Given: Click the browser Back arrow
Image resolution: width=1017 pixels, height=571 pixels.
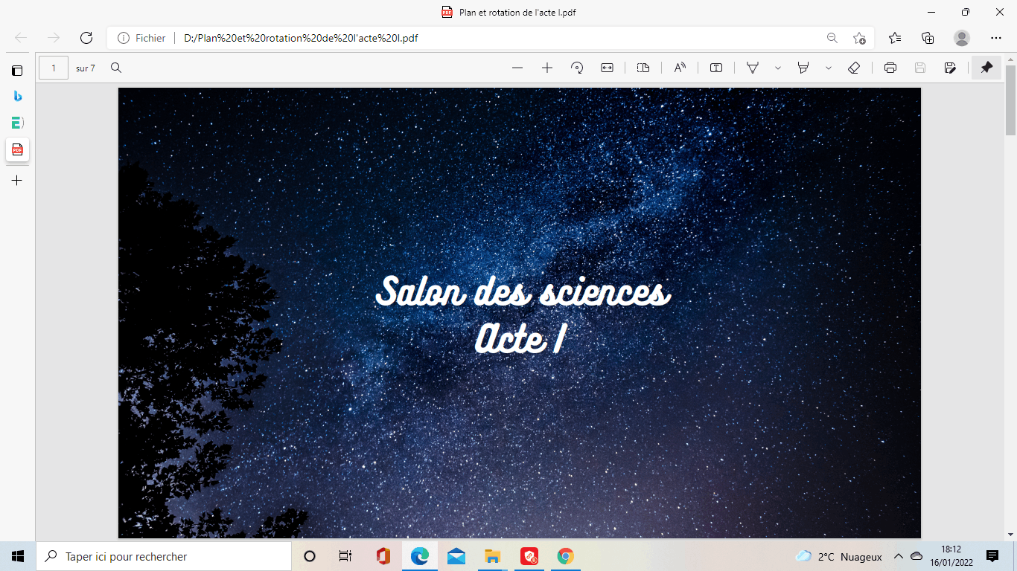Looking at the screenshot, I should point(21,38).
